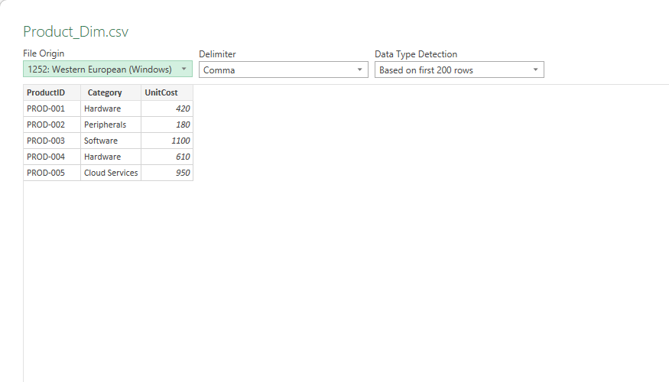This screenshot has height=382, width=669.
Task: Select cell PROD-001
Action: (x=52, y=108)
